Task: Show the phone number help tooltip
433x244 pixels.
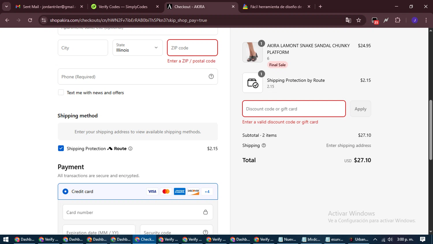Action: (211, 76)
